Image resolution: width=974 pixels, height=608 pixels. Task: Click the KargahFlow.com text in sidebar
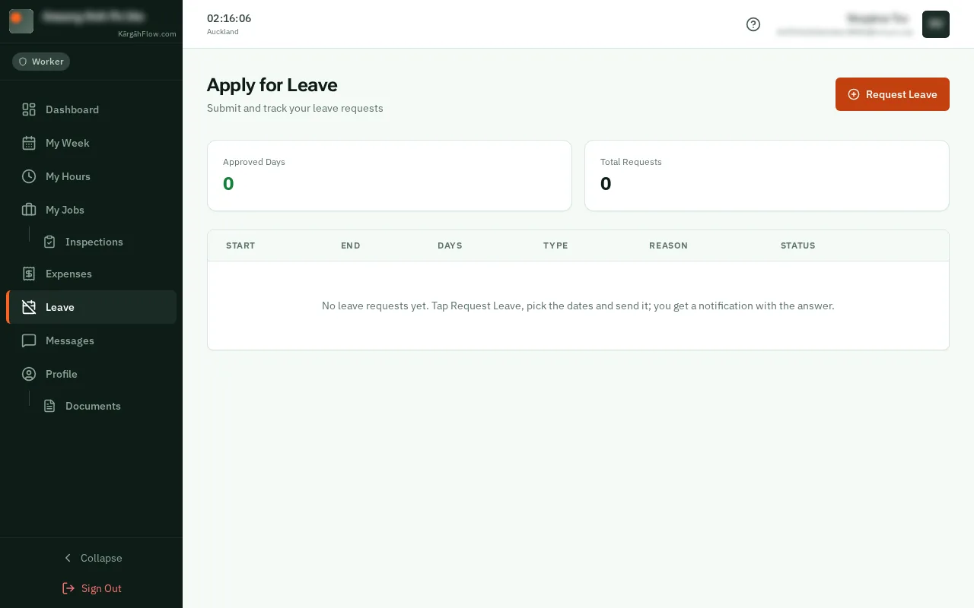147,33
